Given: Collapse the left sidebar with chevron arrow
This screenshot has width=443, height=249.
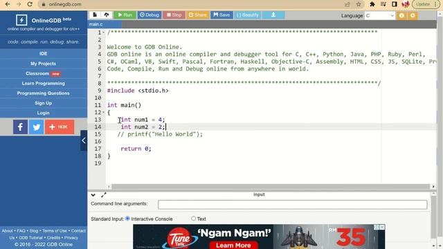Looking at the screenshot, I should 84,140.
